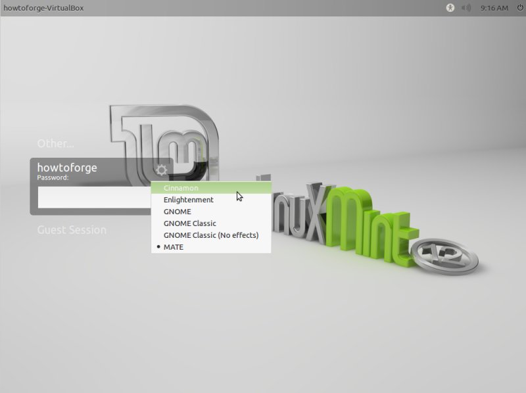Click the 9:16 AM clock
Image resolution: width=526 pixels, height=393 pixels.
tap(494, 8)
